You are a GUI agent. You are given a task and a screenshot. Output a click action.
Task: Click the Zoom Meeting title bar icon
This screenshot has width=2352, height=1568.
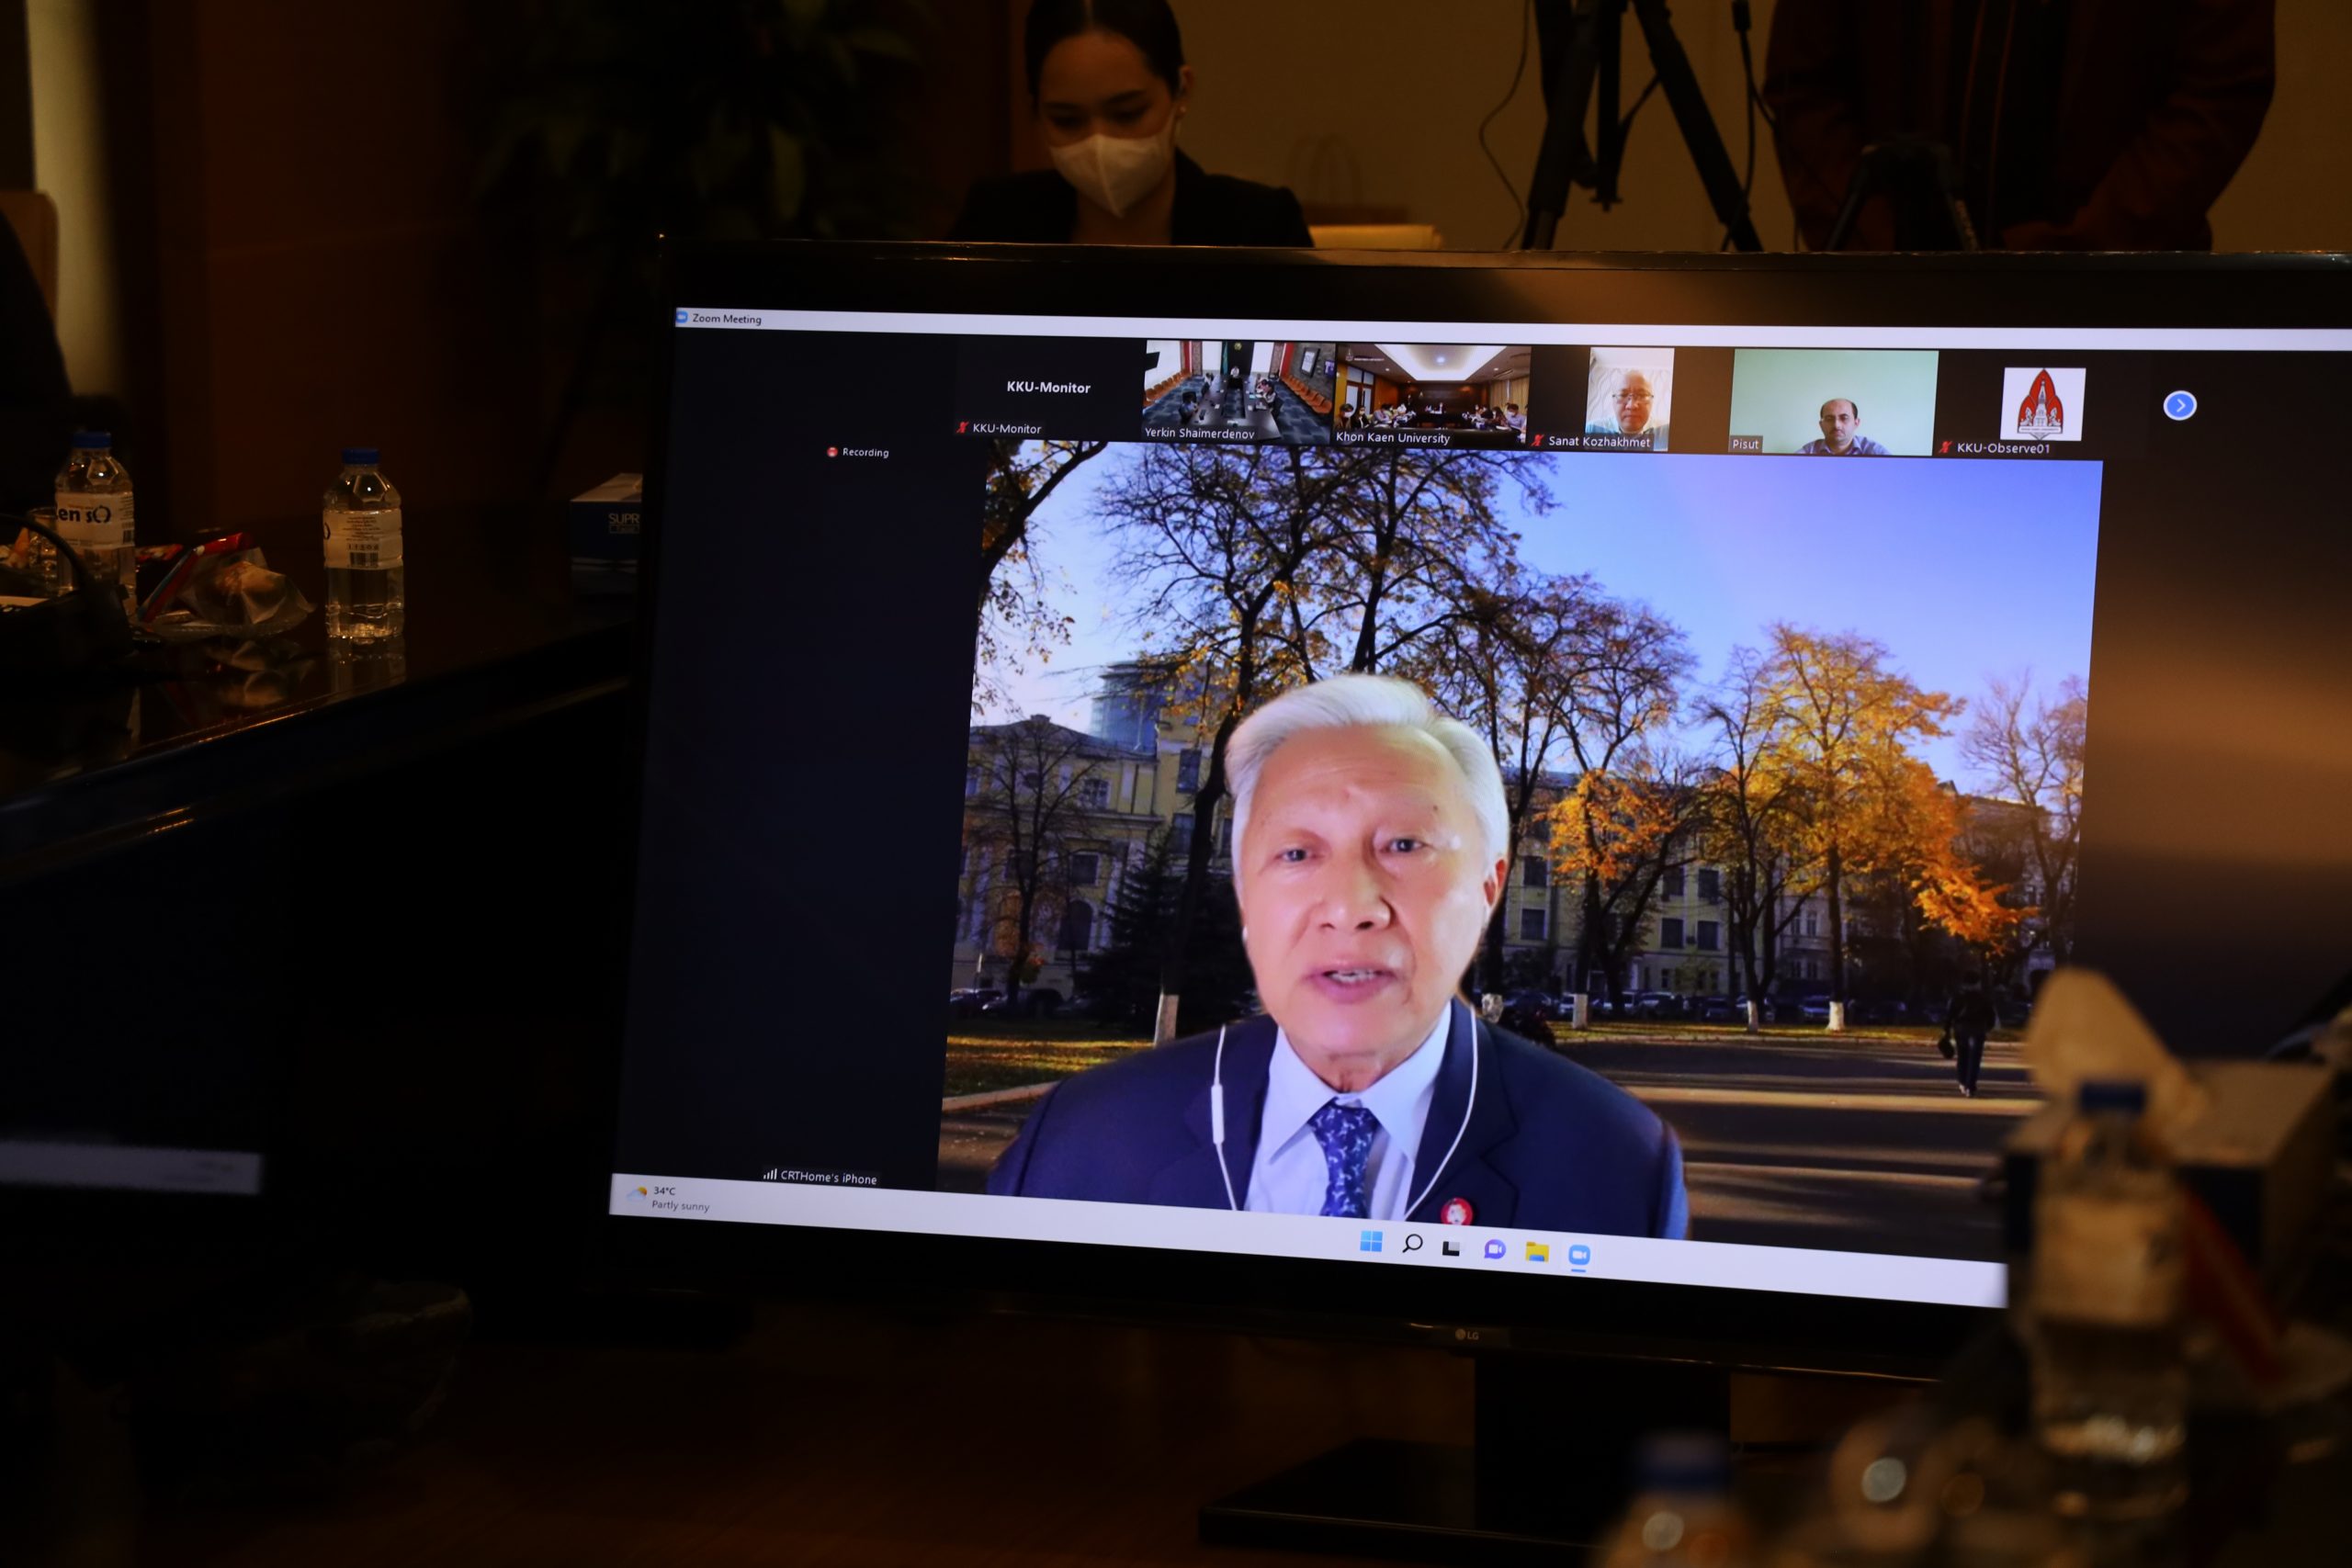point(683,317)
